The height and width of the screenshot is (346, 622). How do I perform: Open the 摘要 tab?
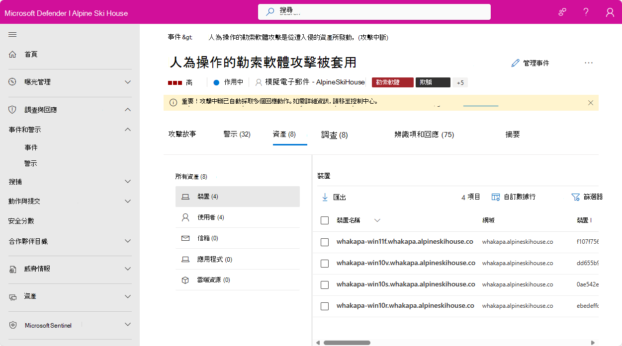click(512, 134)
